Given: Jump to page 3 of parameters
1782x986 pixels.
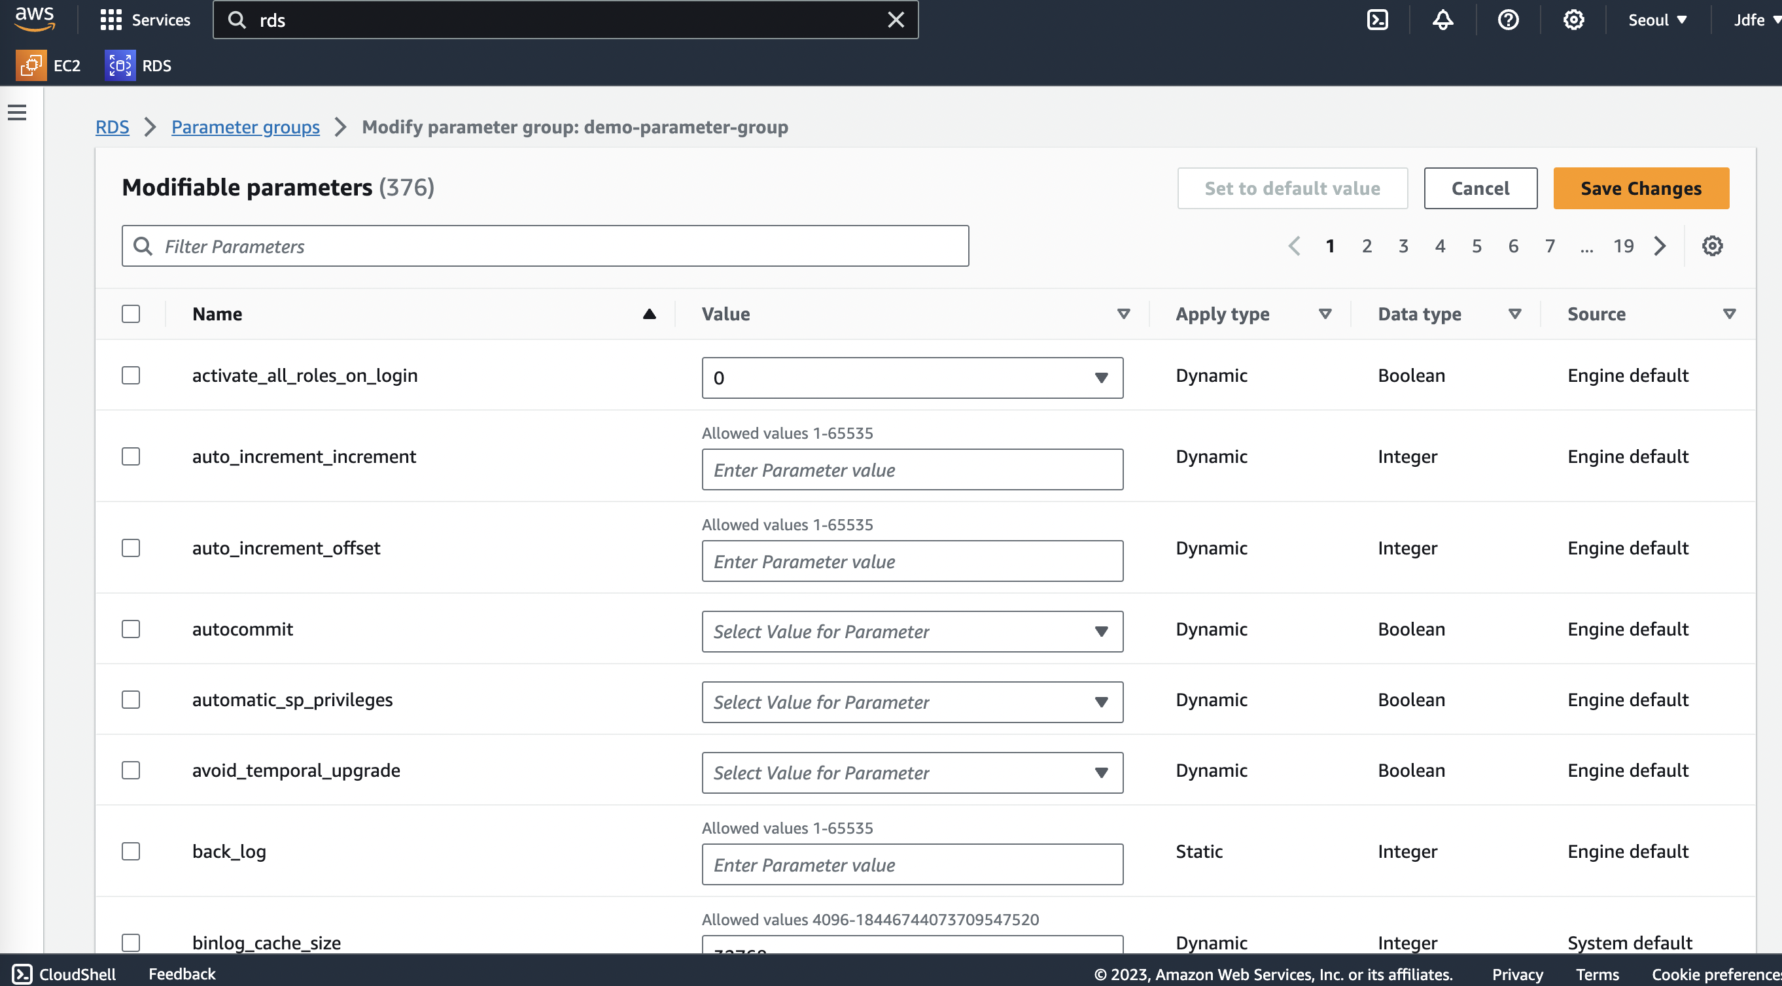Looking at the screenshot, I should (1403, 246).
